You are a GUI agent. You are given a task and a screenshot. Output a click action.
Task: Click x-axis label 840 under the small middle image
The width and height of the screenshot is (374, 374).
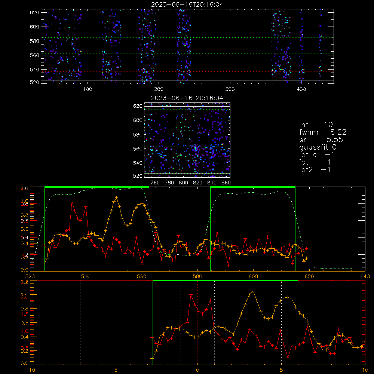coord(212,183)
